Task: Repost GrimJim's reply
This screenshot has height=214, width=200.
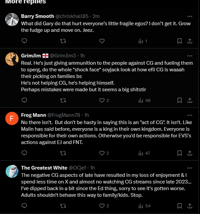Action: [x=63, y=100]
